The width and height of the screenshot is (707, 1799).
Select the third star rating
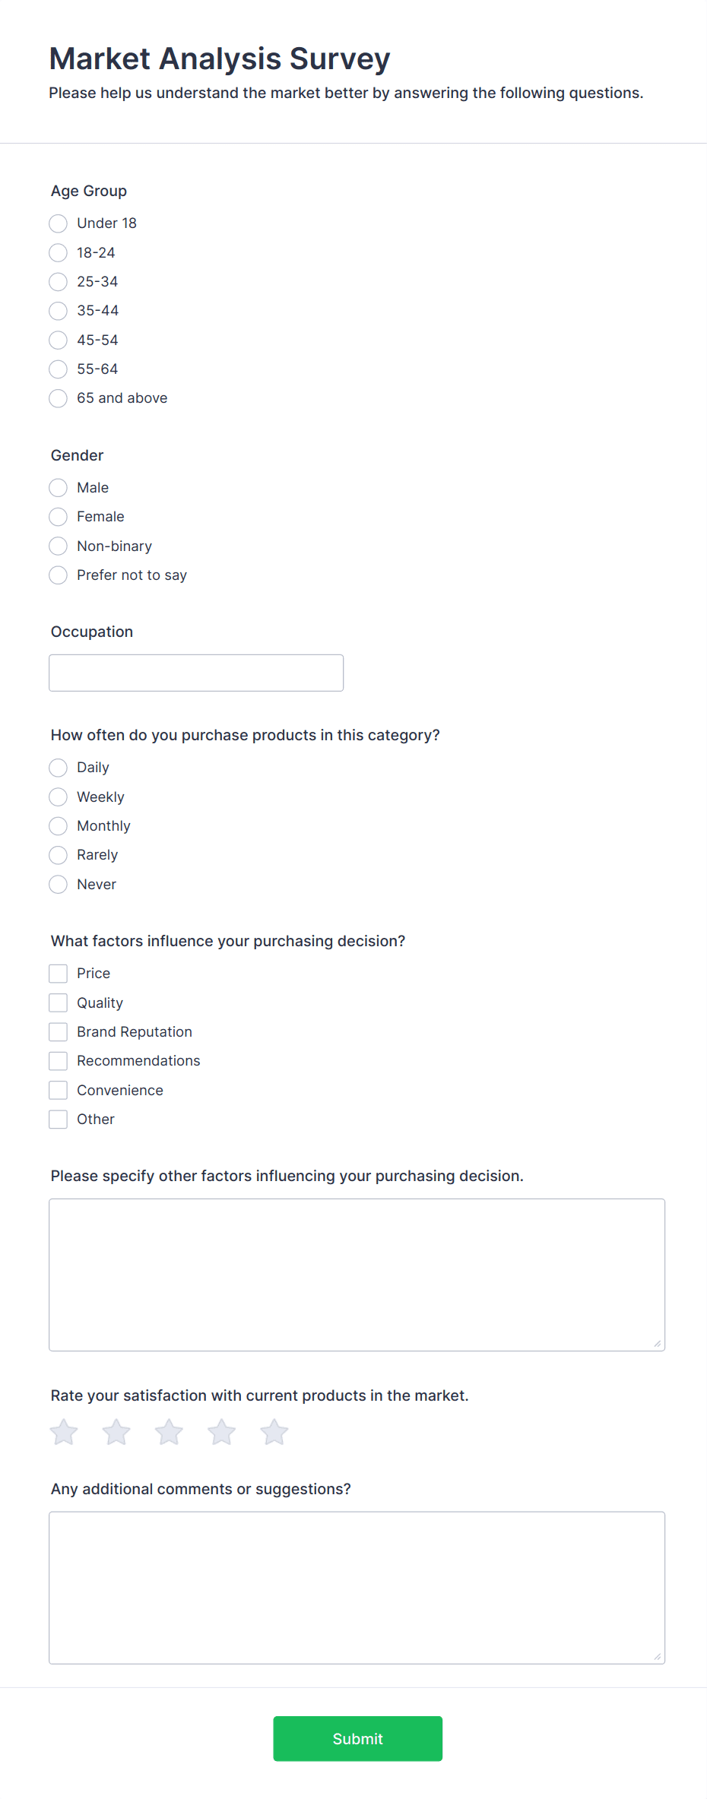[x=169, y=1433]
